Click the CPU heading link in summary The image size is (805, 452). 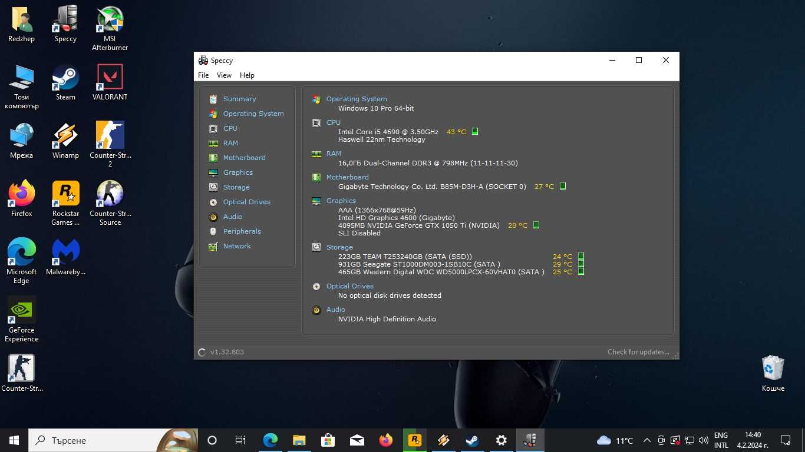(x=334, y=122)
